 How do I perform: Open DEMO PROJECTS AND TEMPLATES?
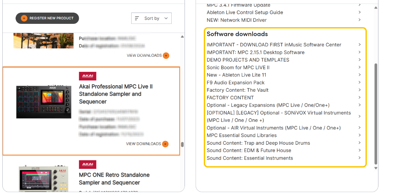pyautogui.click(x=248, y=60)
